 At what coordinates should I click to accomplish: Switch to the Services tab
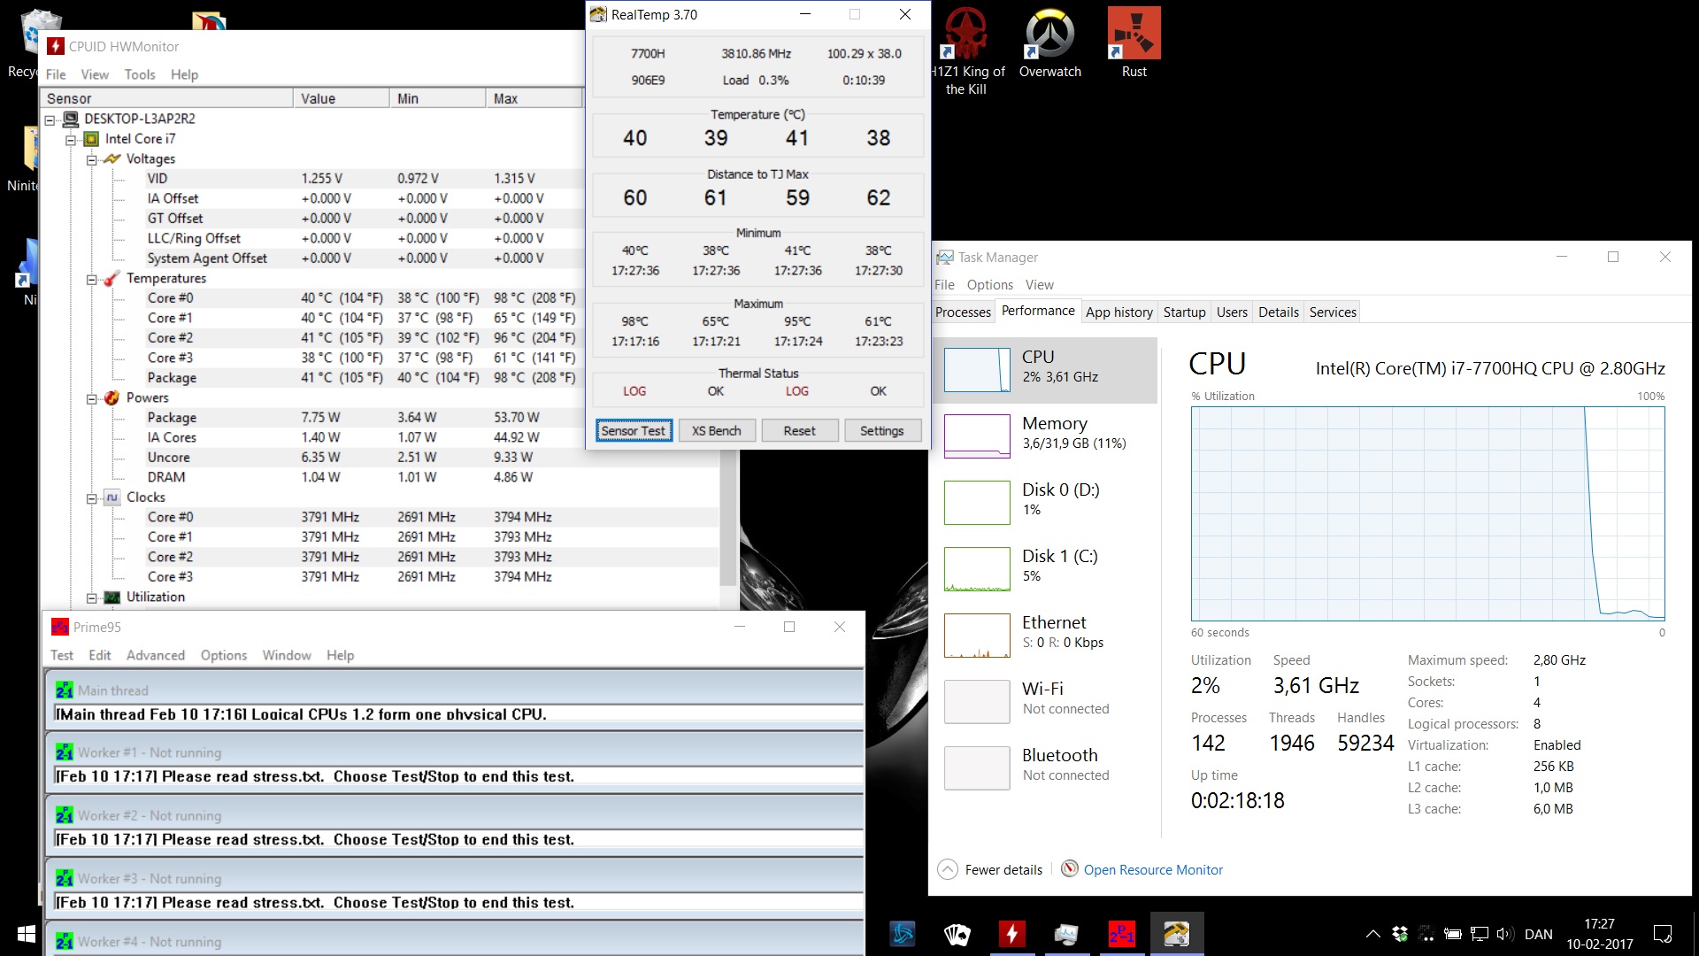click(x=1333, y=312)
